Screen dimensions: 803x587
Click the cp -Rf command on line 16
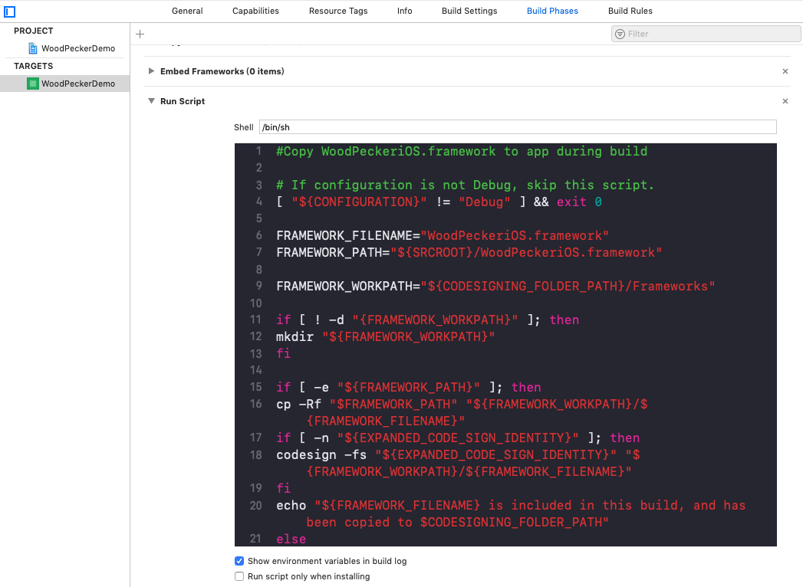coord(462,412)
